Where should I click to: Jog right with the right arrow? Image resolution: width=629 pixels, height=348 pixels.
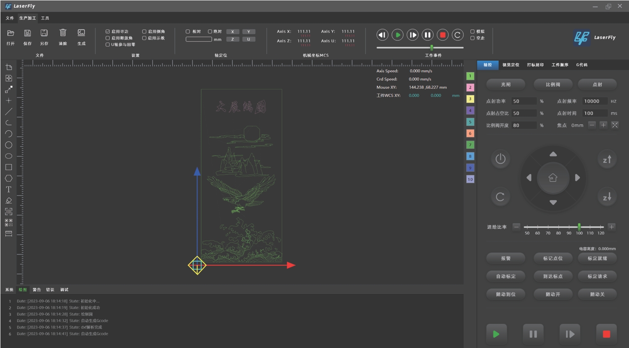[577, 178]
